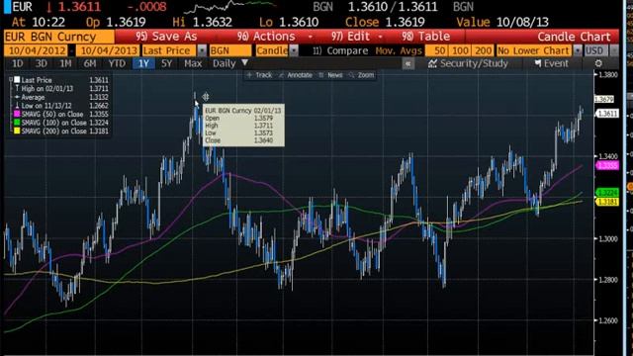Click the Average legend marker
Screen dimensions: 633x356
click(17, 97)
